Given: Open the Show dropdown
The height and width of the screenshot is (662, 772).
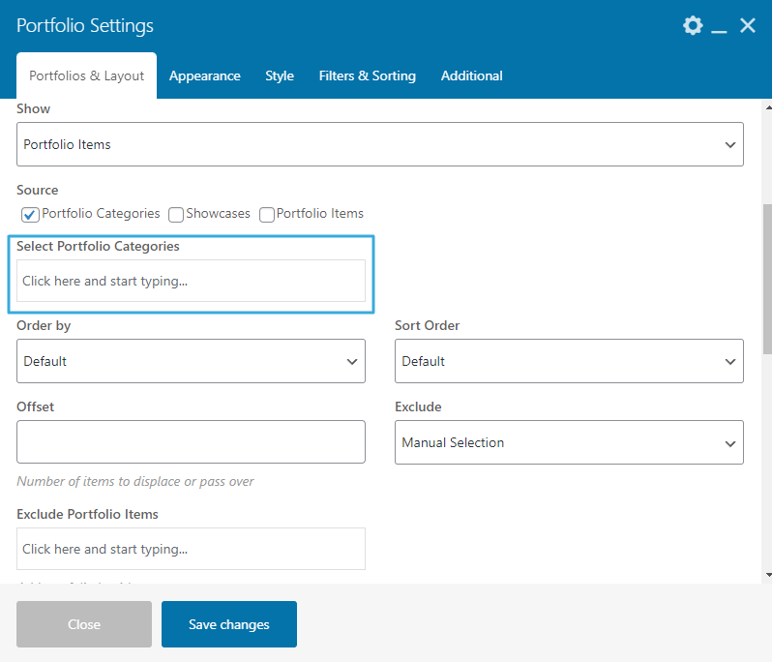Looking at the screenshot, I should [380, 144].
